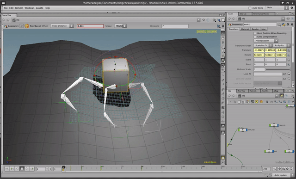Image resolution: width=296 pixels, height=179 pixels.
Task: Click the Rotate Y bezier() field
Action: pyautogui.click(x=270, y=55)
